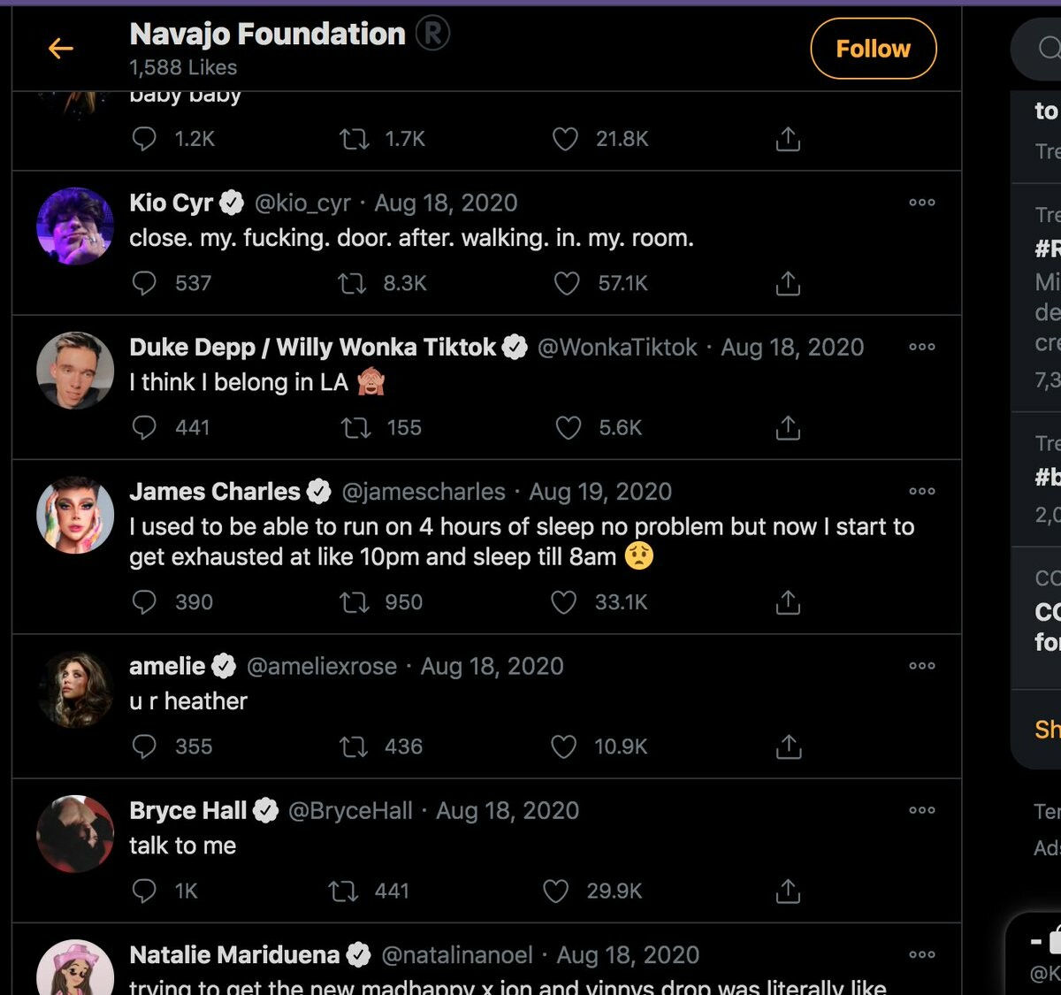Screen dimensions: 1061x995
Task: Share the top tweet with 21.8K likes
Action: pyautogui.click(x=788, y=139)
